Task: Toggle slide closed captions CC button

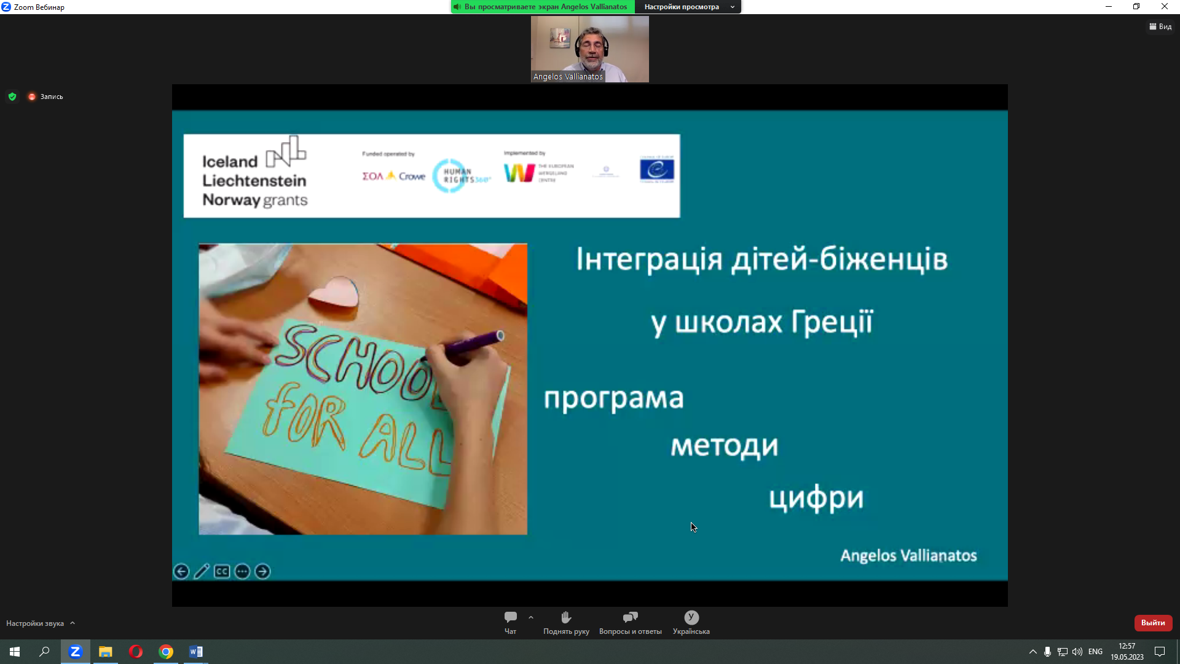Action: (x=222, y=572)
